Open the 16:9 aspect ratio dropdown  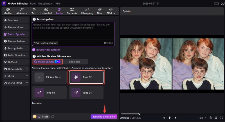tap(202, 118)
